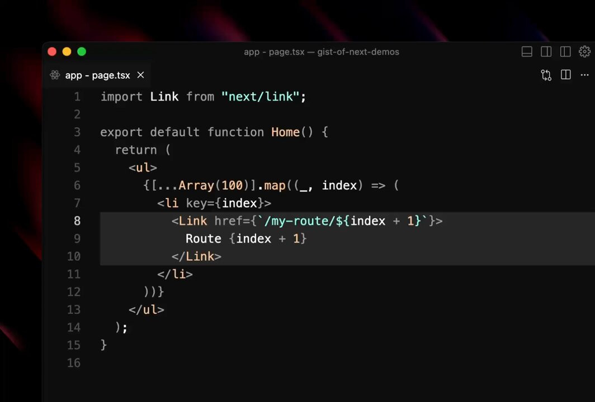The height and width of the screenshot is (402, 595).
Task: Click the Home function name
Action: 285,132
